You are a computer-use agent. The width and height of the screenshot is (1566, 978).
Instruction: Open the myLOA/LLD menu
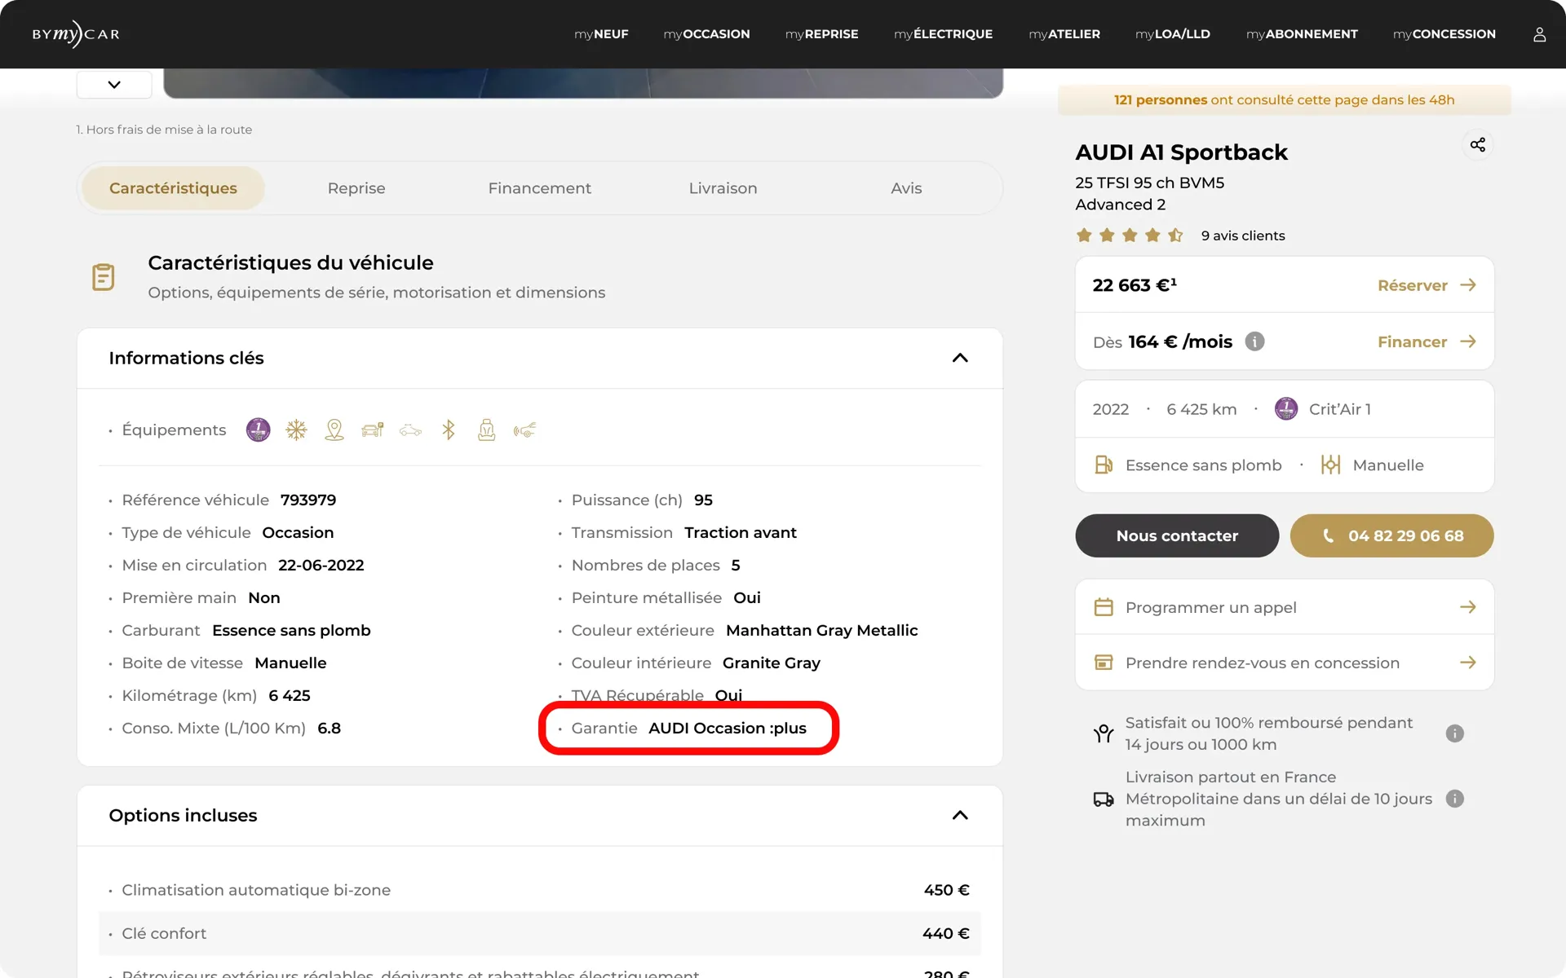tap(1173, 34)
